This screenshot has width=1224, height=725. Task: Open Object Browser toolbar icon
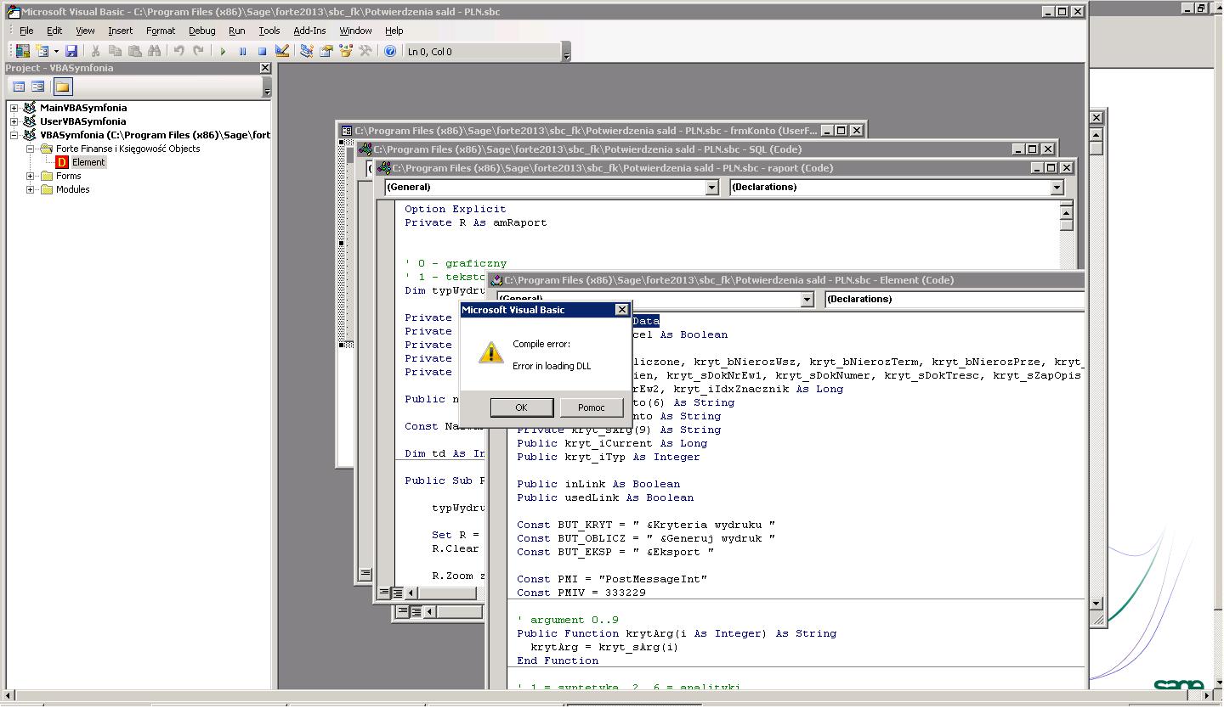(345, 51)
